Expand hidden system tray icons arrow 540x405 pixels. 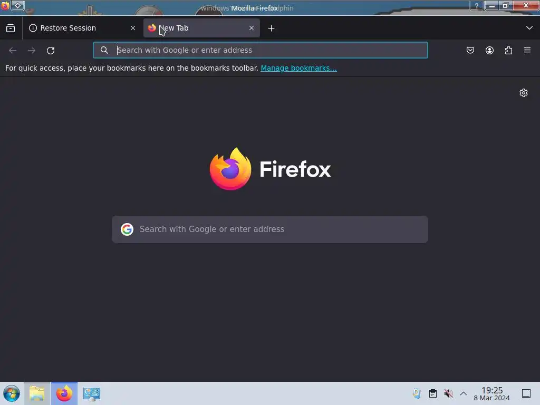click(x=464, y=393)
